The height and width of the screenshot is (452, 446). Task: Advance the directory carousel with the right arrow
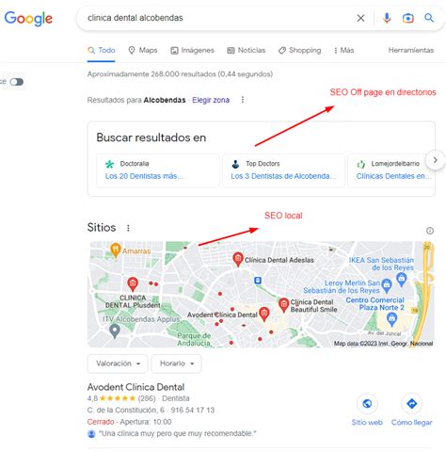(435, 160)
